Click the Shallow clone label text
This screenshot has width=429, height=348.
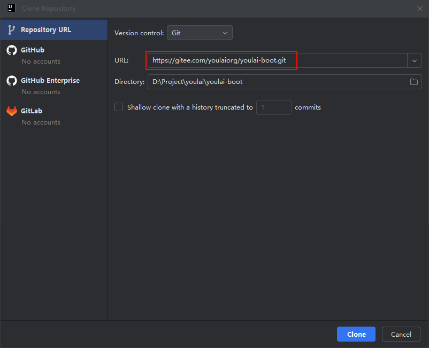(190, 107)
